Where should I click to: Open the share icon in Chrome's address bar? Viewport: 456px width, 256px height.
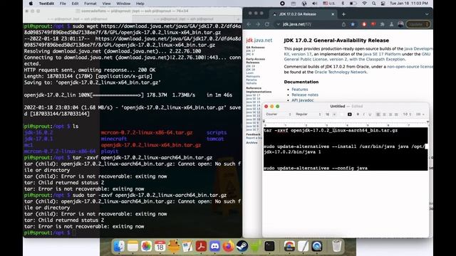[343, 24]
